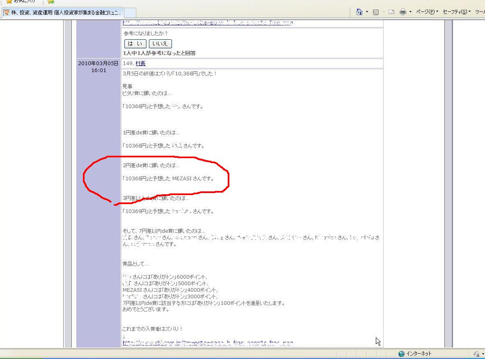Image resolution: width=485 pixels, height=359 pixels.
Task: Click the Internet zone globe icon
Action: [x=401, y=354]
